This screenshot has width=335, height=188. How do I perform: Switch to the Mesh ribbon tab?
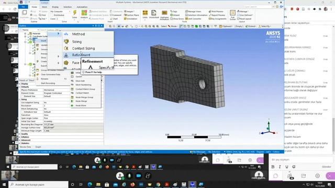tap(44, 7)
